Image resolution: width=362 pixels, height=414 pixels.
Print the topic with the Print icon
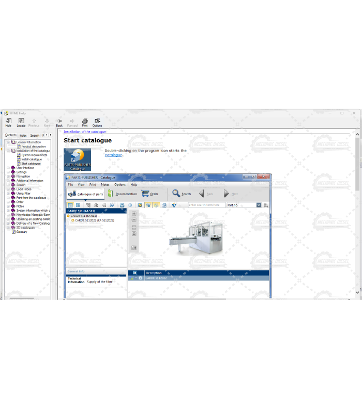[85, 122]
